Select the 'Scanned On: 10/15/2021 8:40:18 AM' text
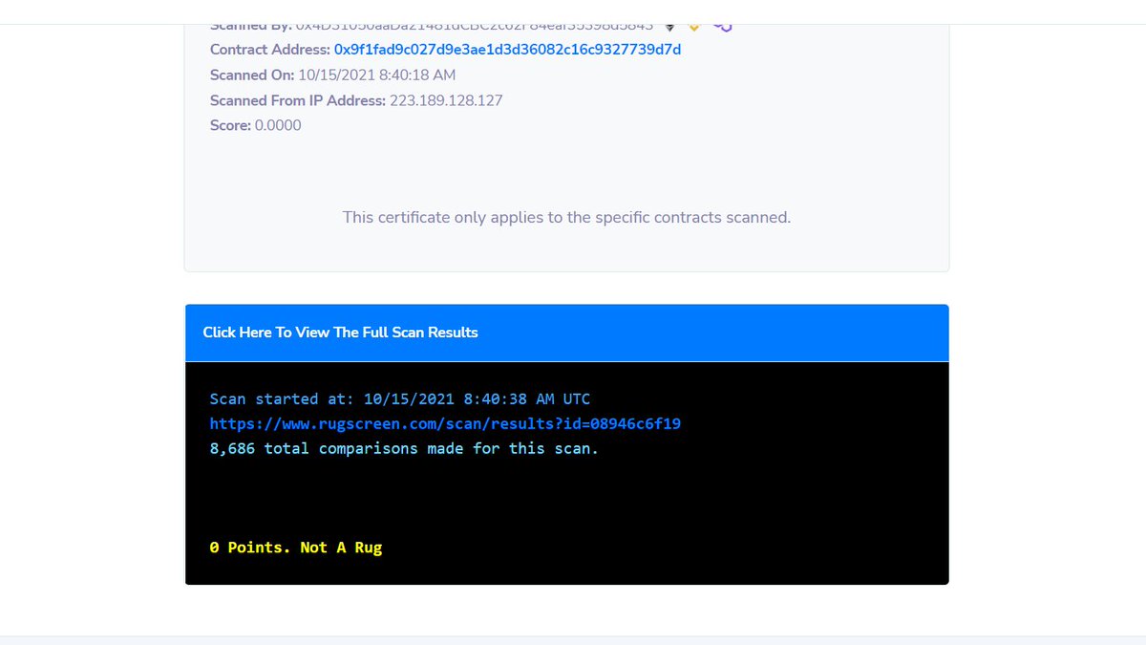The height and width of the screenshot is (645, 1146). tap(332, 75)
